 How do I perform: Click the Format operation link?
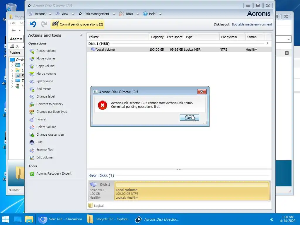click(x=41, y=120)
